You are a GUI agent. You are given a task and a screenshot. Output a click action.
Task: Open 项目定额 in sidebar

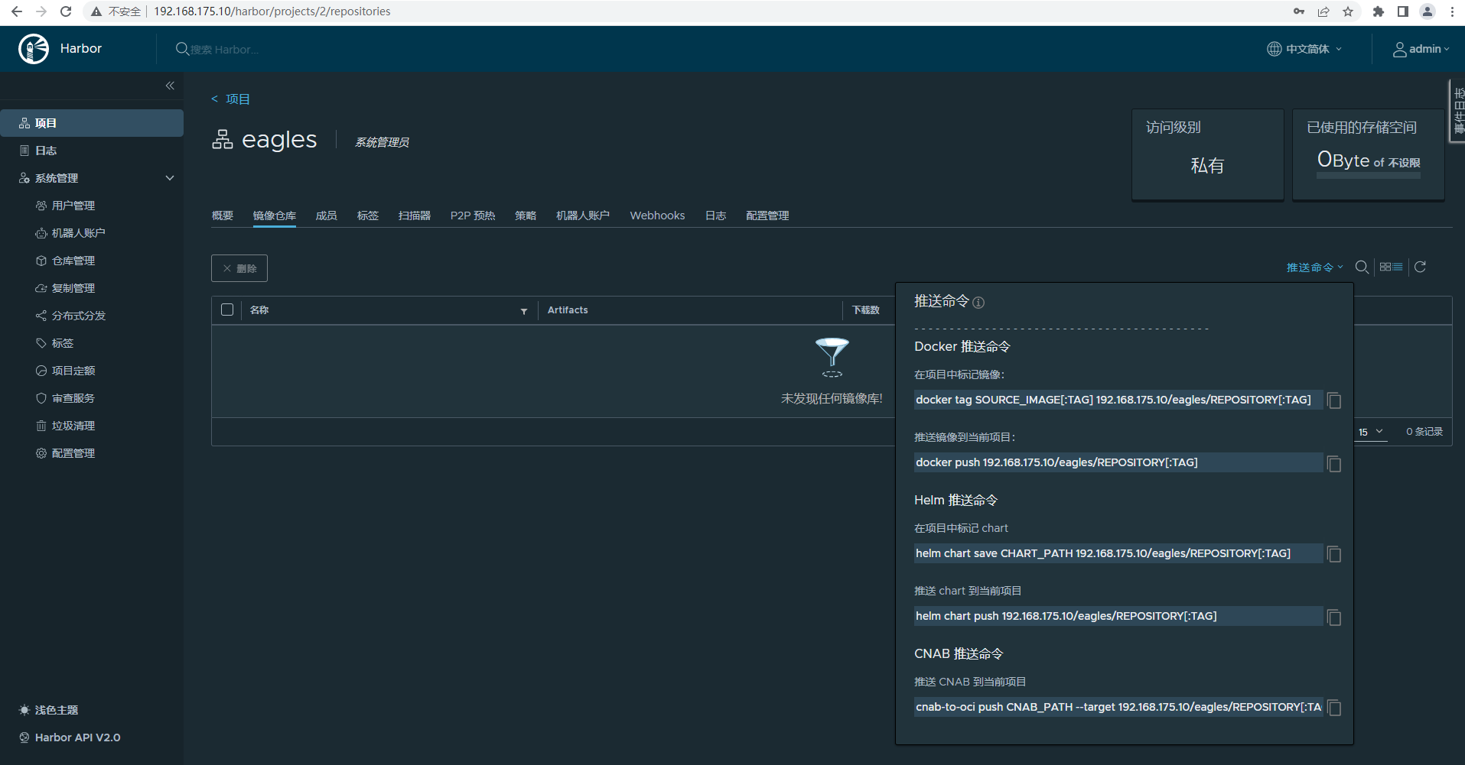pos(73,371)
